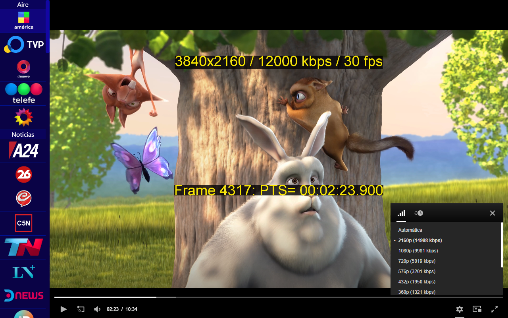The width and height of the screenshot is (508, 318).
Task: Switch to the Telefe channel
Action: pyautogui.click(x=23, y=92)
